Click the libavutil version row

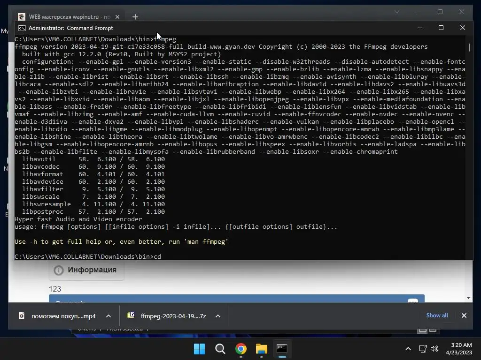coord(93,159)
